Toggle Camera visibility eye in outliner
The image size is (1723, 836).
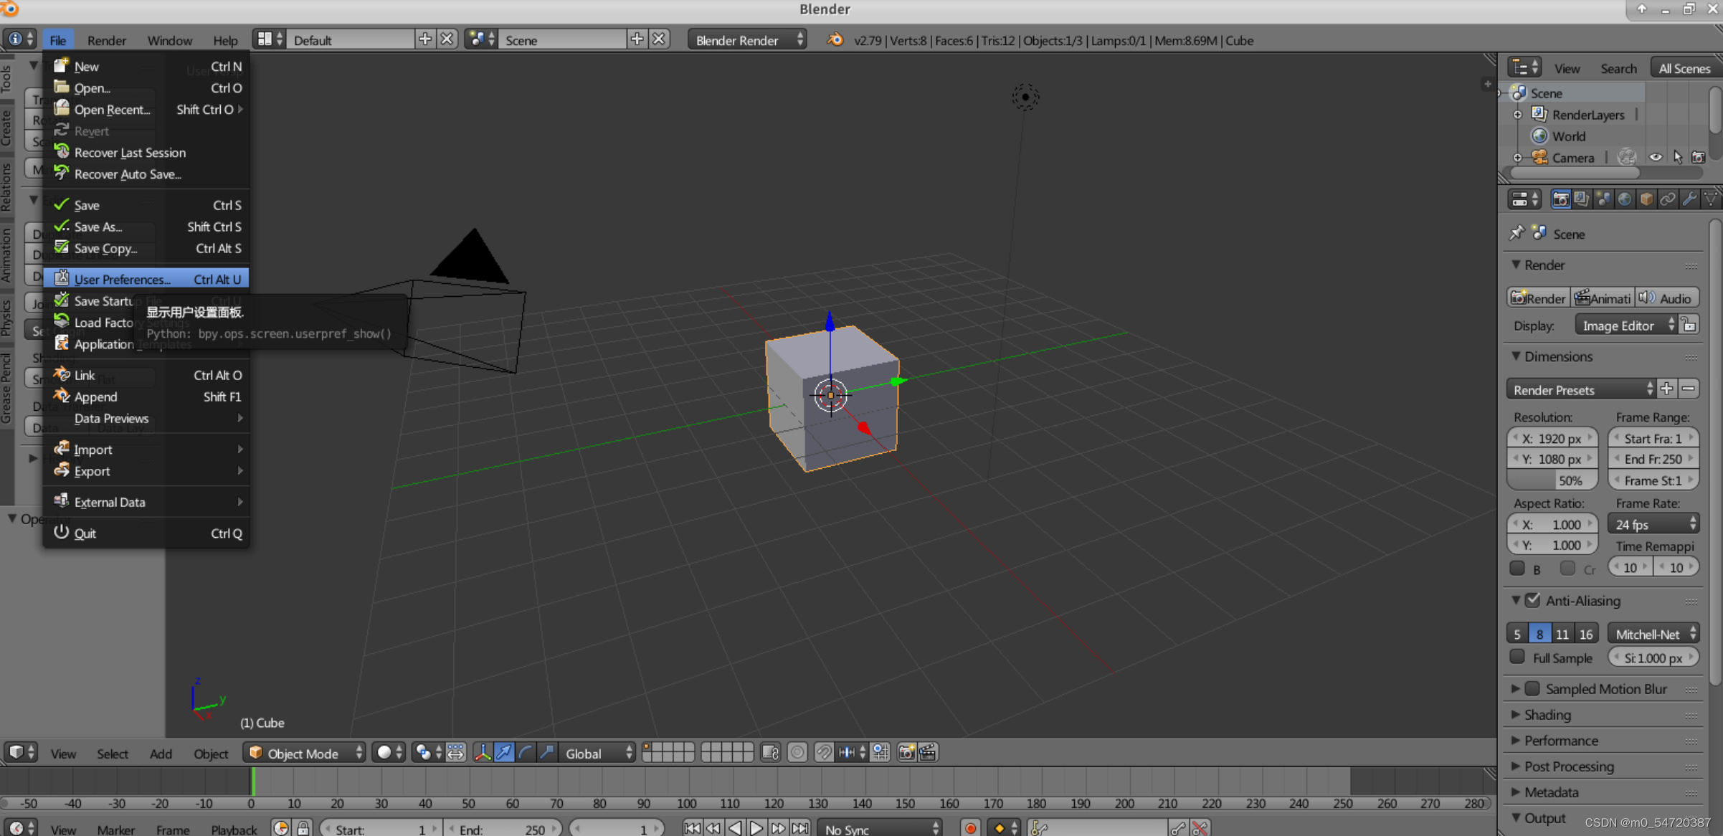pyautogui.click(x=1655, y=158)
